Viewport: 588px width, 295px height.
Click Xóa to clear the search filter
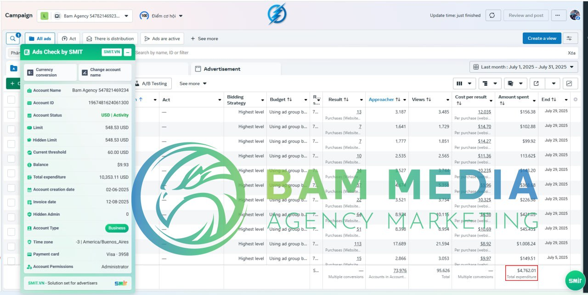(x=571, y=53)
